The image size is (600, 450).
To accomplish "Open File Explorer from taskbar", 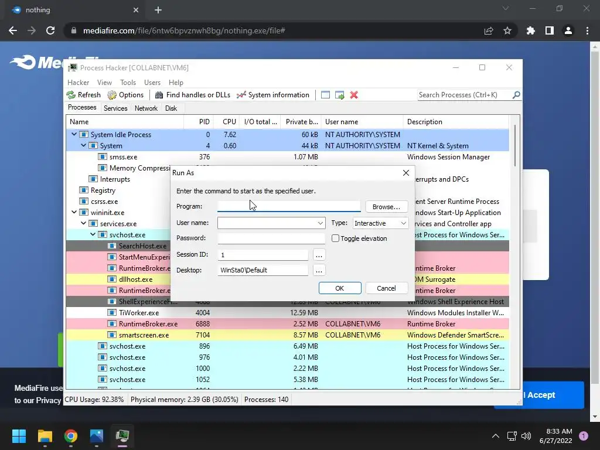I will pyautogui.click(x=45, y=436).
